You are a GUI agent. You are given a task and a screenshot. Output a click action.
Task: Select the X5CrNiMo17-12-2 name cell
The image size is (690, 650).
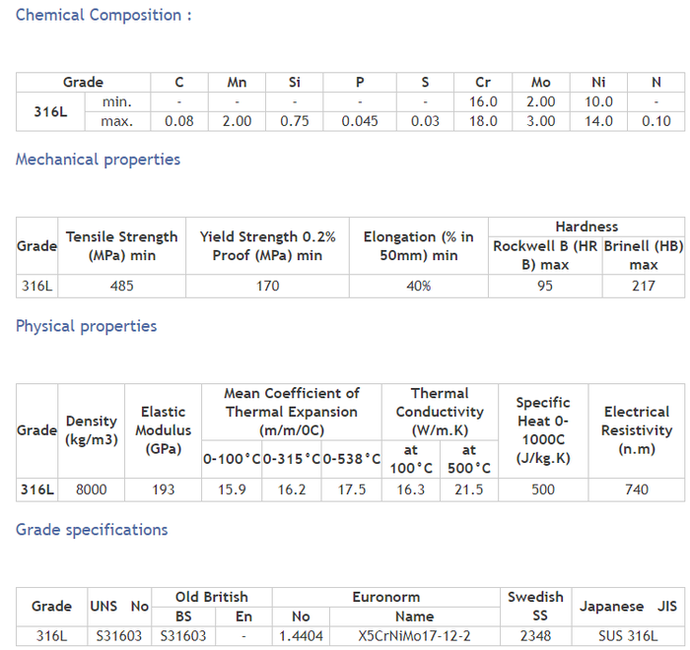tap(414, 636)
